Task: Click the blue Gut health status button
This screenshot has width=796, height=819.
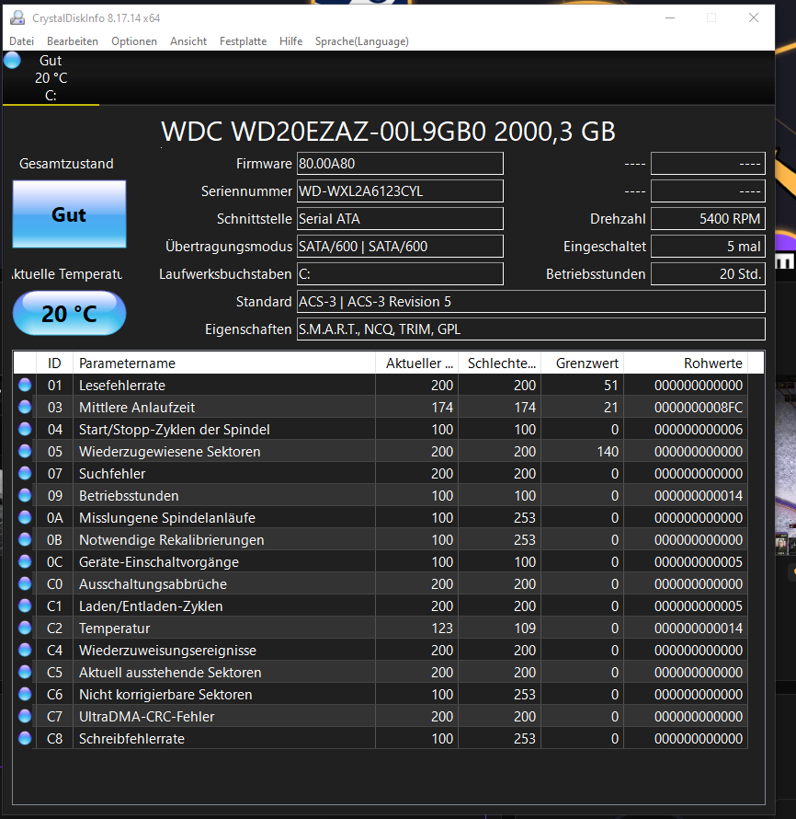Action: (69, 214)
